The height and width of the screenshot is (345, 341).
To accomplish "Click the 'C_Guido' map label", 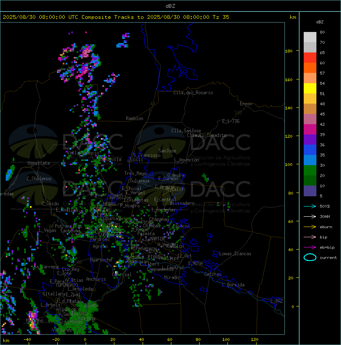I will point(50,204).
